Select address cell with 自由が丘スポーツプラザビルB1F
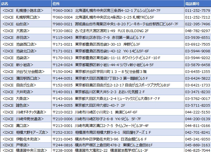 118,85
